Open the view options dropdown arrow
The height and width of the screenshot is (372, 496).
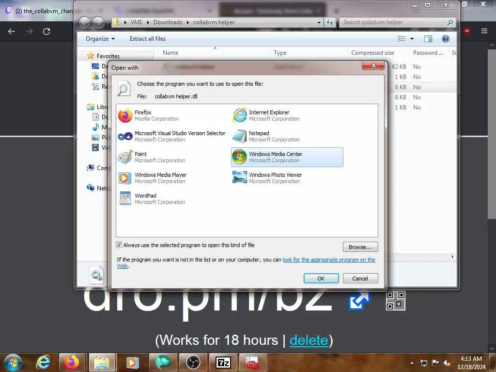pos(412,39)
